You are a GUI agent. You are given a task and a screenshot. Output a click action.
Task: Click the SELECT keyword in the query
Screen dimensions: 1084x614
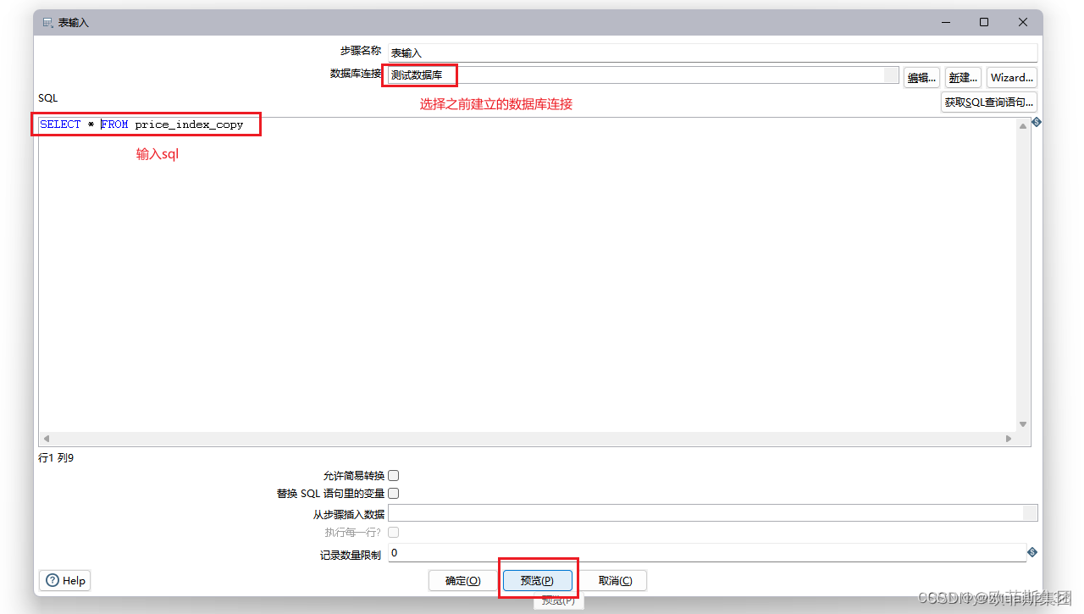point(60,124)
